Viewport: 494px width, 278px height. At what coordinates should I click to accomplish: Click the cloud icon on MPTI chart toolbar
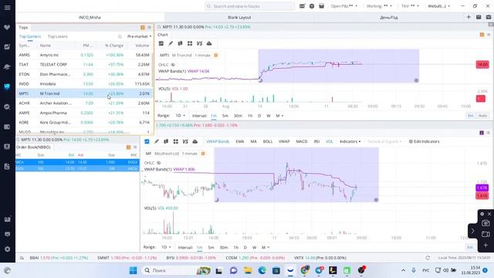click(209, 43)
